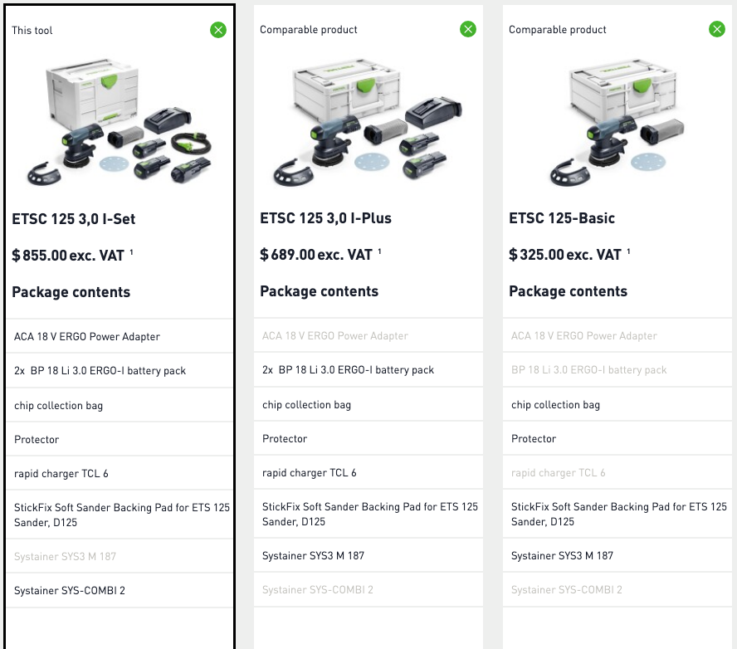
Task: Select ACA 18 V ERGO Power Adapter in I-Set
Action: [87, 337]
